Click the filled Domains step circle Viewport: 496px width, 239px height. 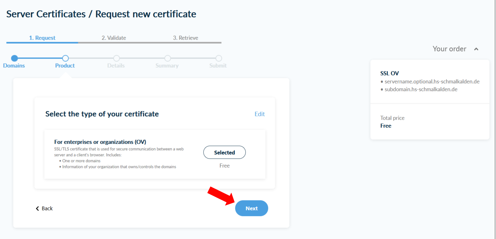14,58
